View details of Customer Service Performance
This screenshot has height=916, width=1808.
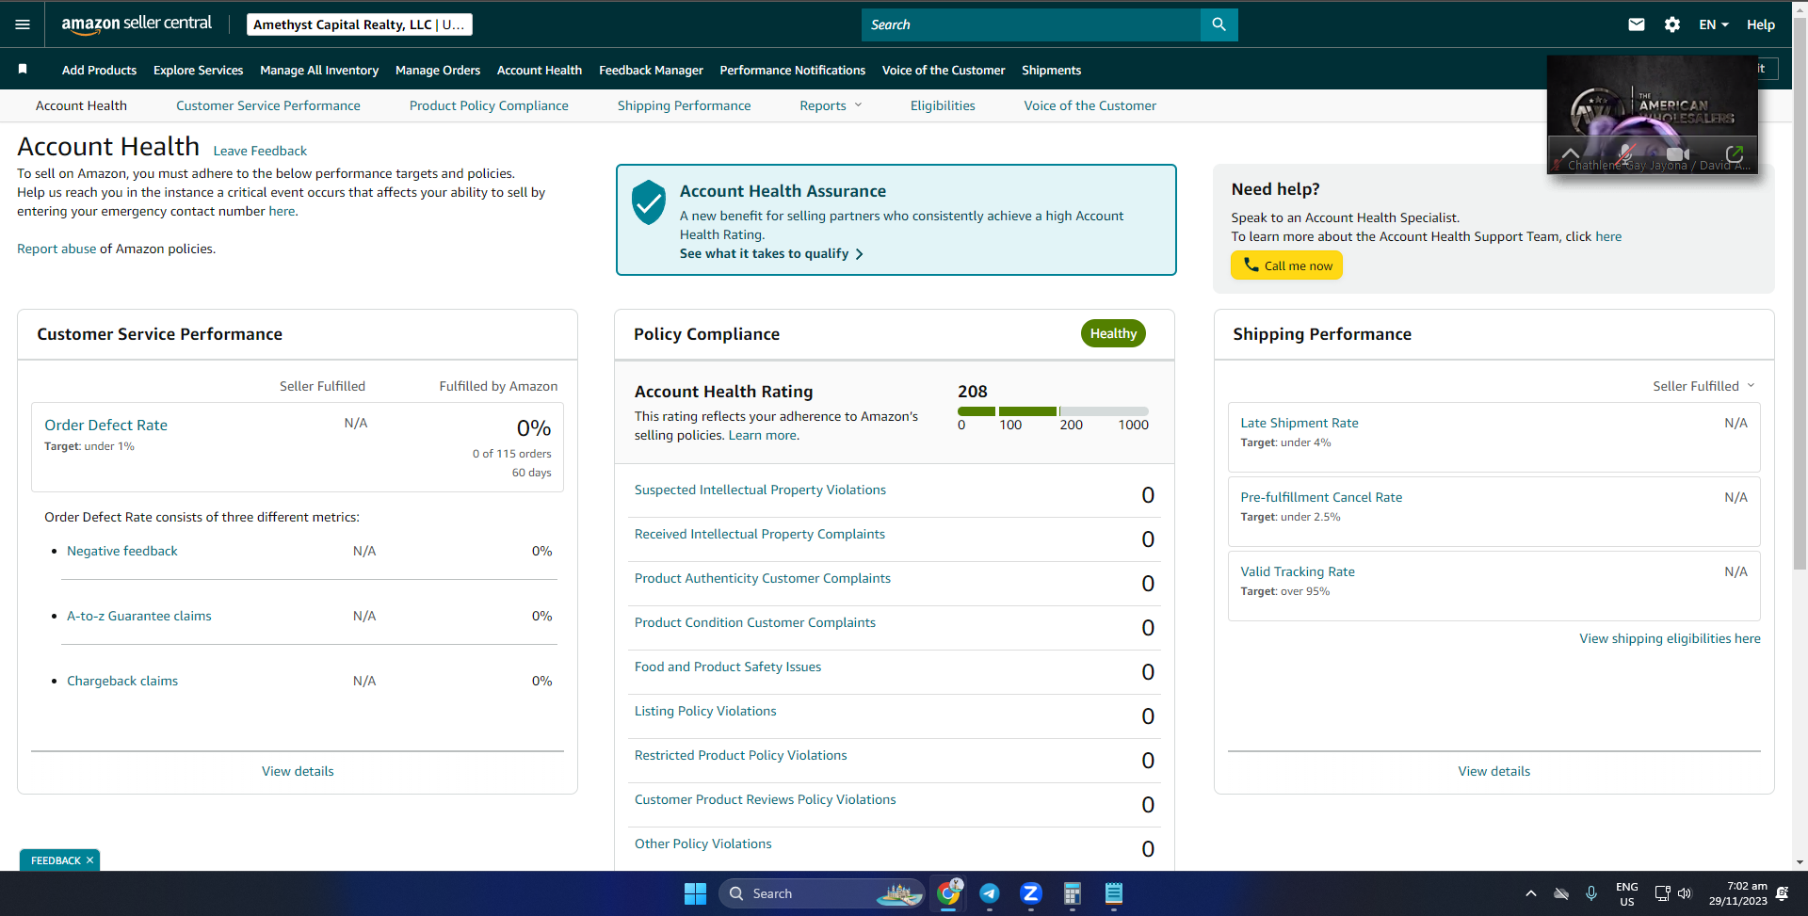point(298,771)
